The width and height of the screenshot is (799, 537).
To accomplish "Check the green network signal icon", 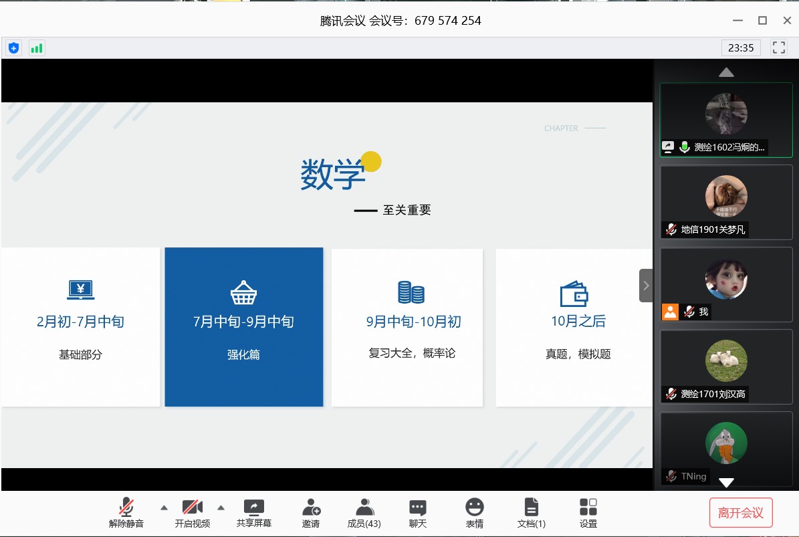I will (x=37, y=48).
